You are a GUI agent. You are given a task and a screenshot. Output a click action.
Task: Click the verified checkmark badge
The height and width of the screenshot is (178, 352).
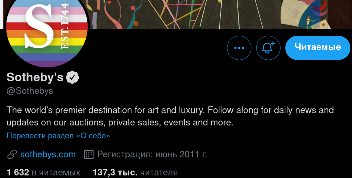[72, 77]
